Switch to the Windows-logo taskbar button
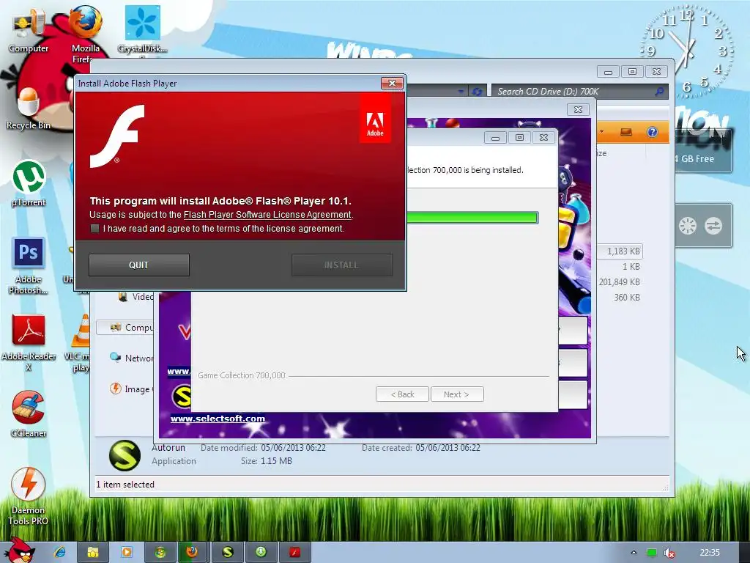Image resolution: width=750 pixels, height=563 pixels. click(160, 553)
